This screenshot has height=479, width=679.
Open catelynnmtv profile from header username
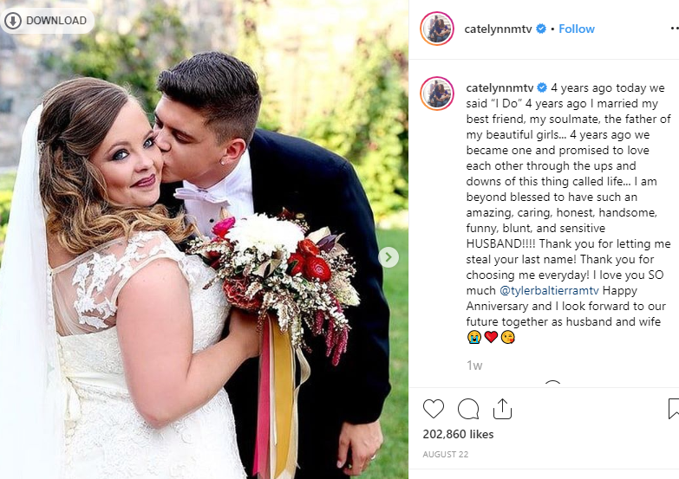(498, 29)
